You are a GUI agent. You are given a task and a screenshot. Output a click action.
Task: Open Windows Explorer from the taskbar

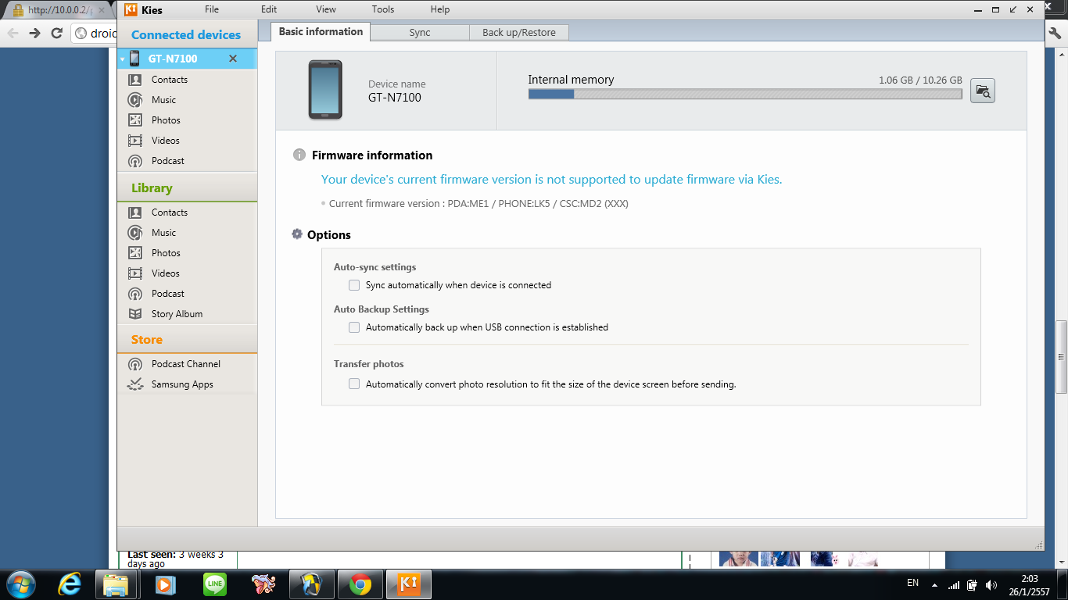[x=116, y=584]
